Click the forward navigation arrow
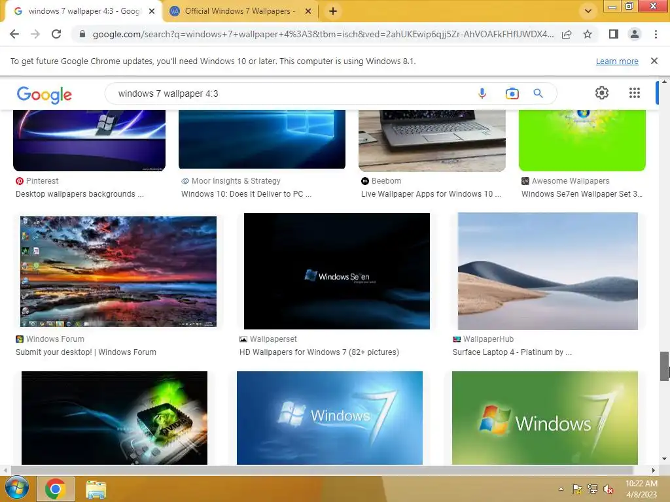Image resolution: width=670 pixels, height=502 pixels. (x=35, y=34)
